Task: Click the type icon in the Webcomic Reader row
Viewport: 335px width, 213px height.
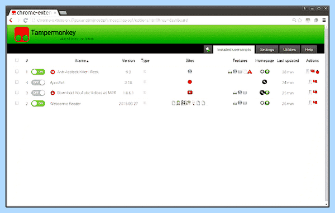Action: coord(145,103)
